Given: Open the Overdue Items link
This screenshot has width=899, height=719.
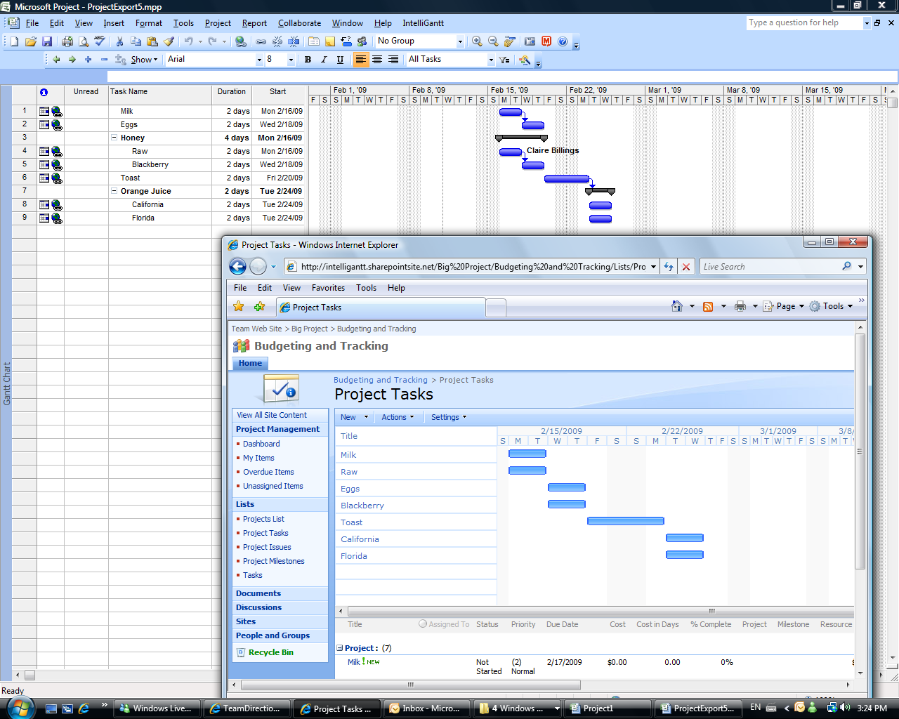Looking at the screenshot, I should [x=268, y=472].
